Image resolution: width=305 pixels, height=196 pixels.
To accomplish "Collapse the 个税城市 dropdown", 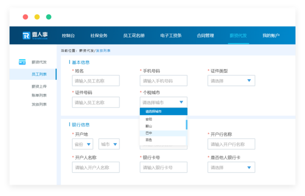I will (x=163, y=102).
